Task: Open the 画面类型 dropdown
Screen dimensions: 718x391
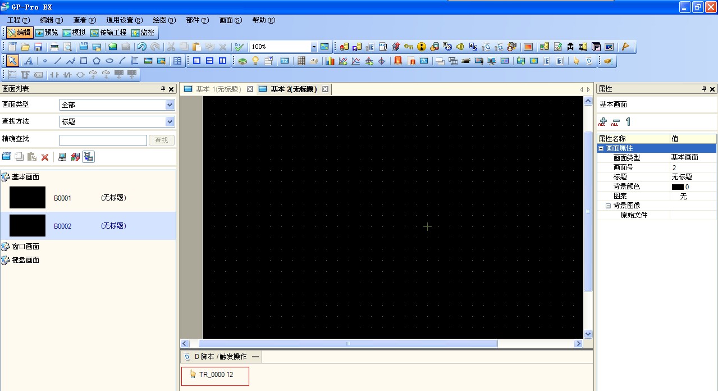Action: 170,105
